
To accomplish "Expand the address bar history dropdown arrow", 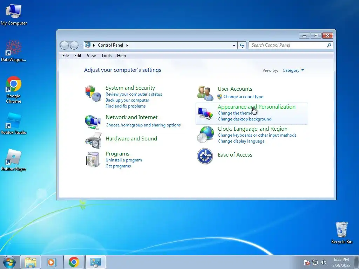I will (234, 45).
